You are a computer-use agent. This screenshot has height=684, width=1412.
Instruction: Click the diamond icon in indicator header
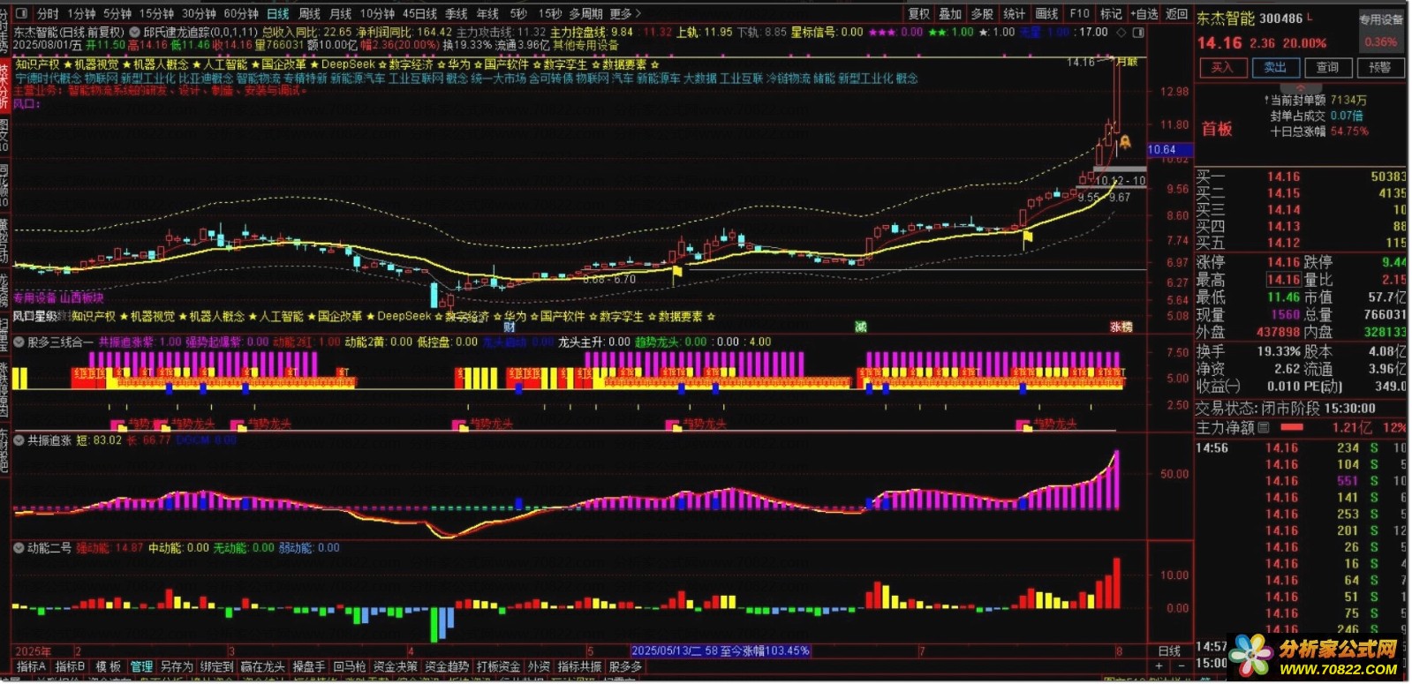tap(1121, 32)
